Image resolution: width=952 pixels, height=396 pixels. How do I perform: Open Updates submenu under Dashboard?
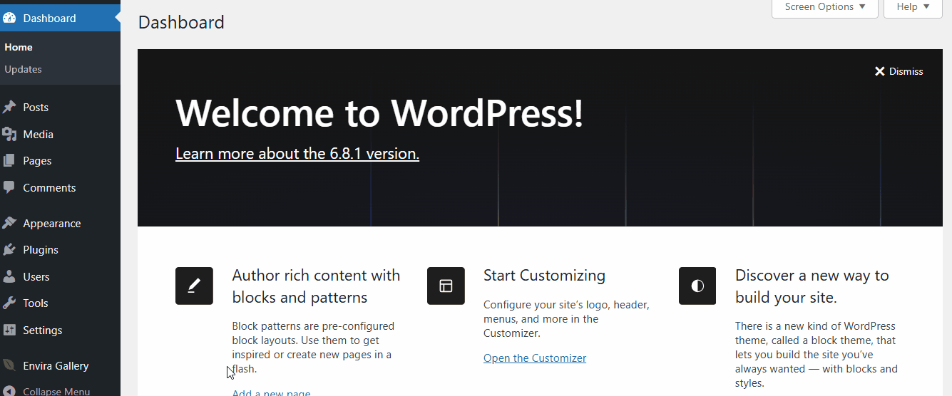23,69
